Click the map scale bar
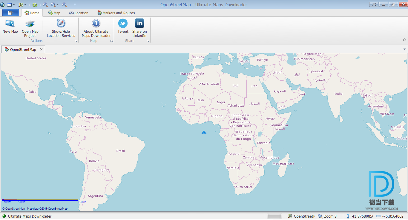The width and height of the screenshot is (408, 220). (x=40, y=200)
